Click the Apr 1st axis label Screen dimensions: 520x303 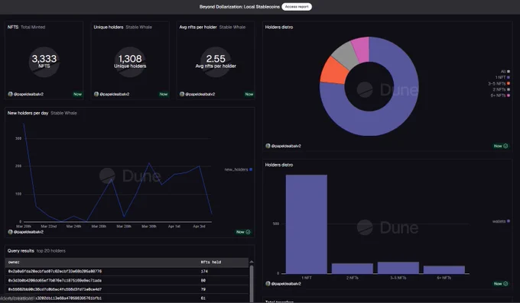[x=174, y=227]
